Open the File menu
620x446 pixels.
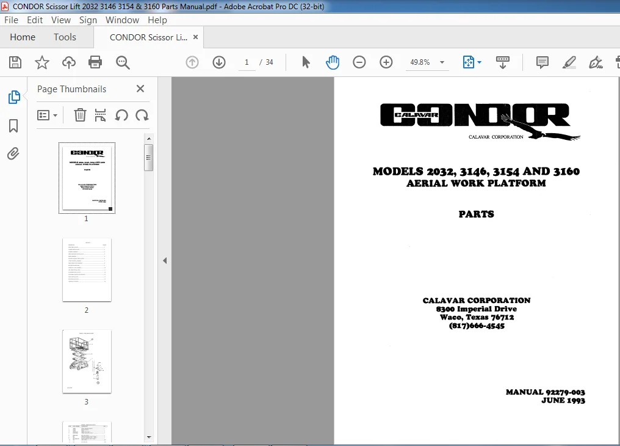11,20
